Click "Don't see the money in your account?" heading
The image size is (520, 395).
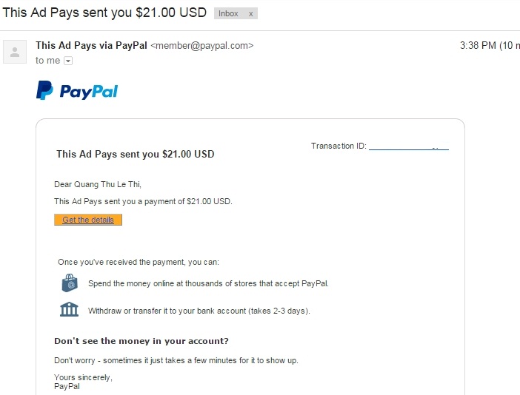pyautogui.click(x=141, y=341)
